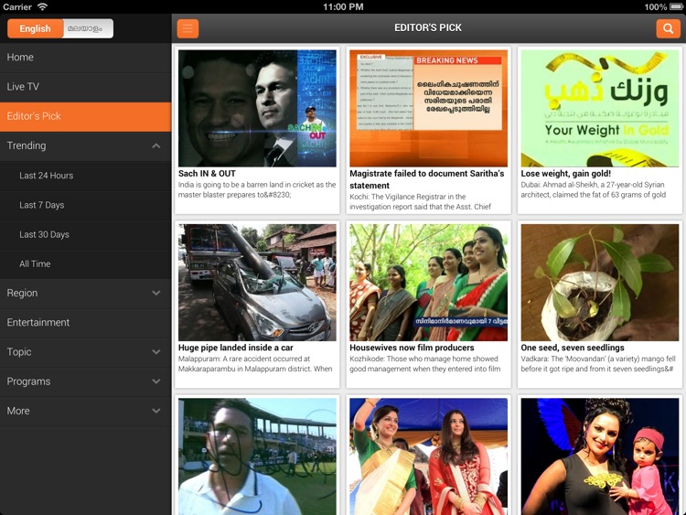Read 'Lose weight, gain gold!' headline
Screen dimensions: 686x515
click(565, 173)
